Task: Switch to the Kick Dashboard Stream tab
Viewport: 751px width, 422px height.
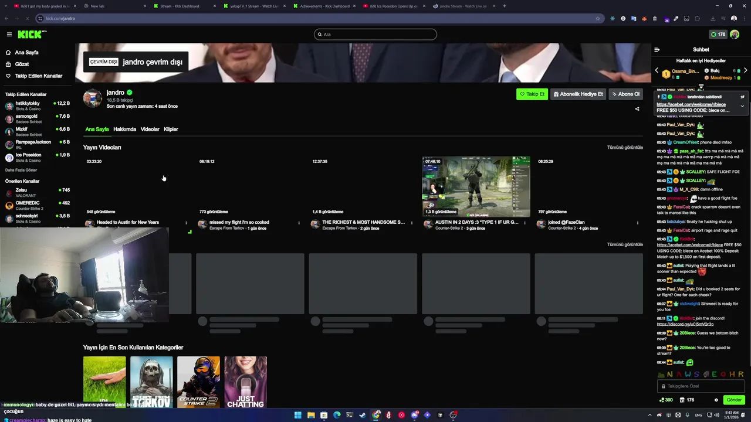Action: 184,6
